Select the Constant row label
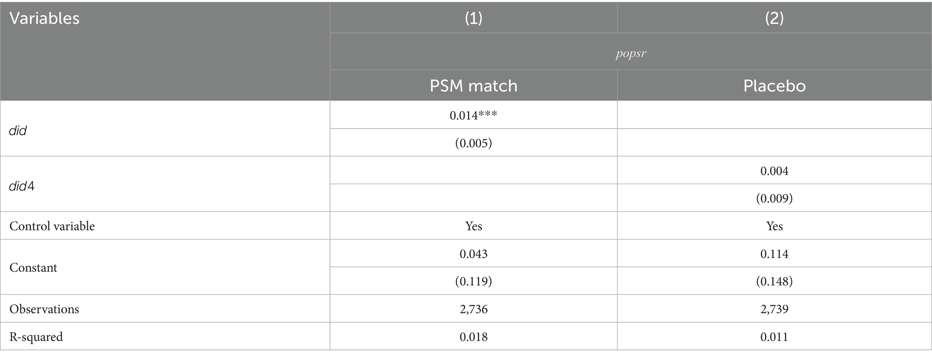 coord(33,268)
